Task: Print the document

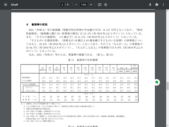Action: point(157,5)
